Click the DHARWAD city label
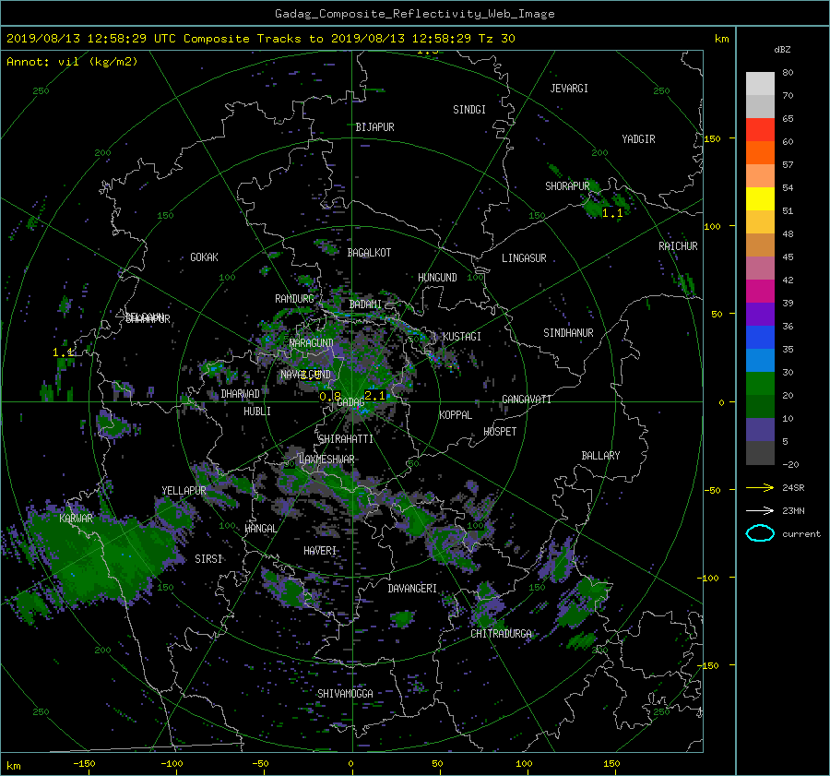 coord(241,394)
